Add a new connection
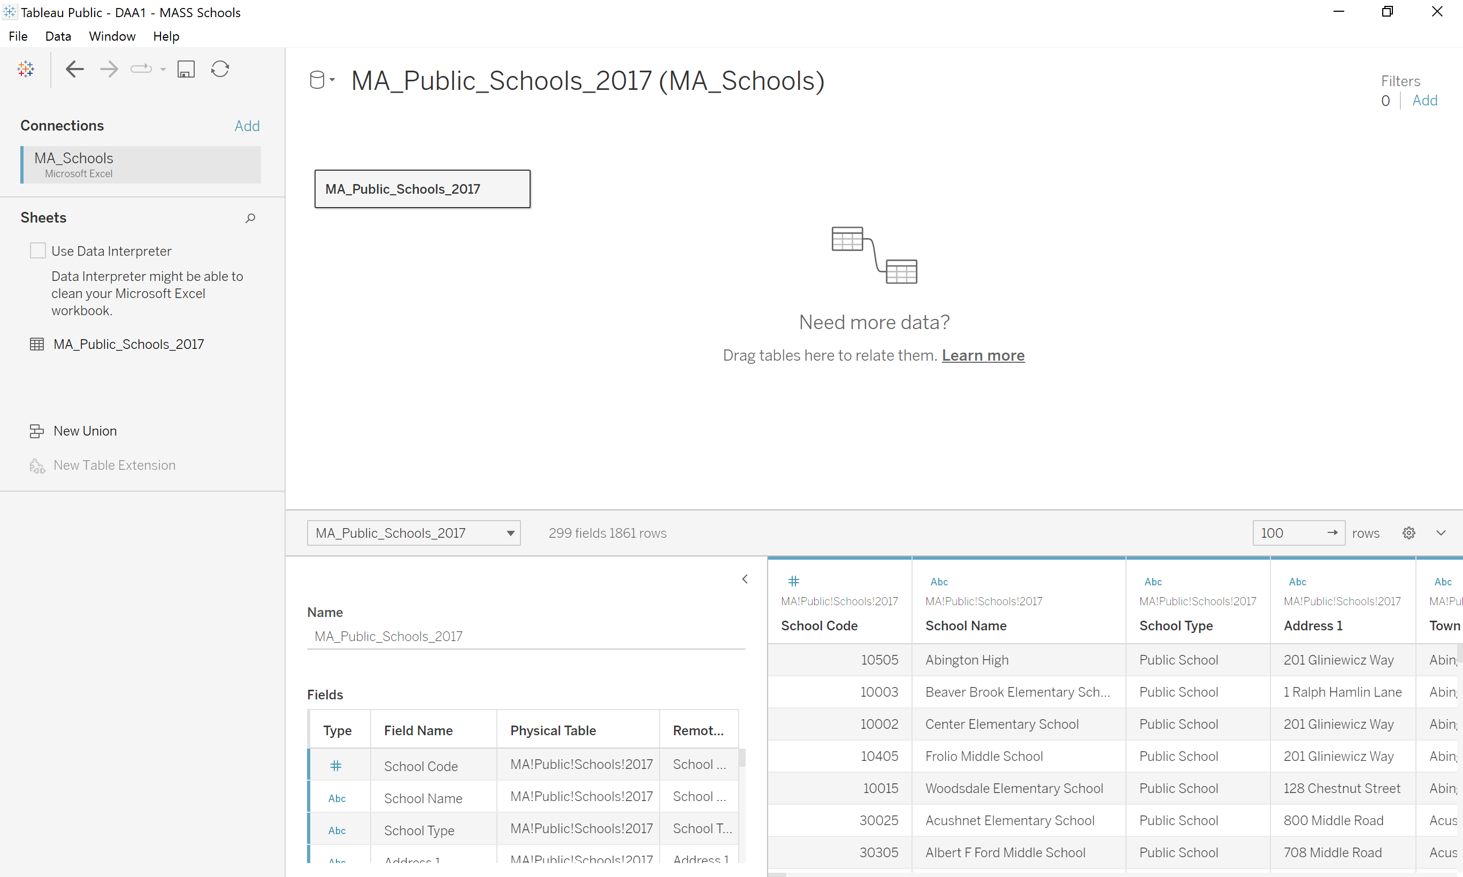The width and height of the screenshot is (1463, 877). [247, 126]
